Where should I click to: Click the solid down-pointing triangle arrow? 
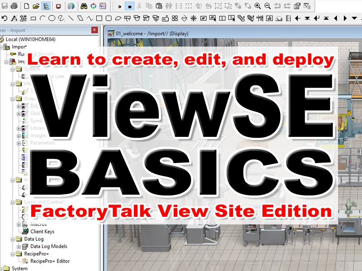354,18
